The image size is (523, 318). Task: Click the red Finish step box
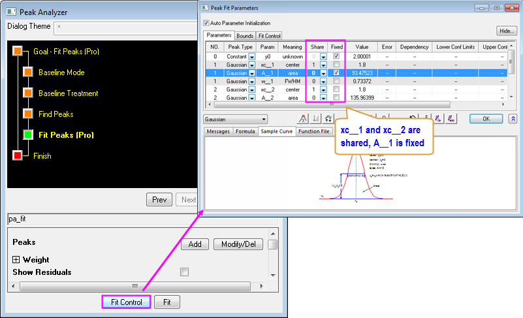(17, 155)
